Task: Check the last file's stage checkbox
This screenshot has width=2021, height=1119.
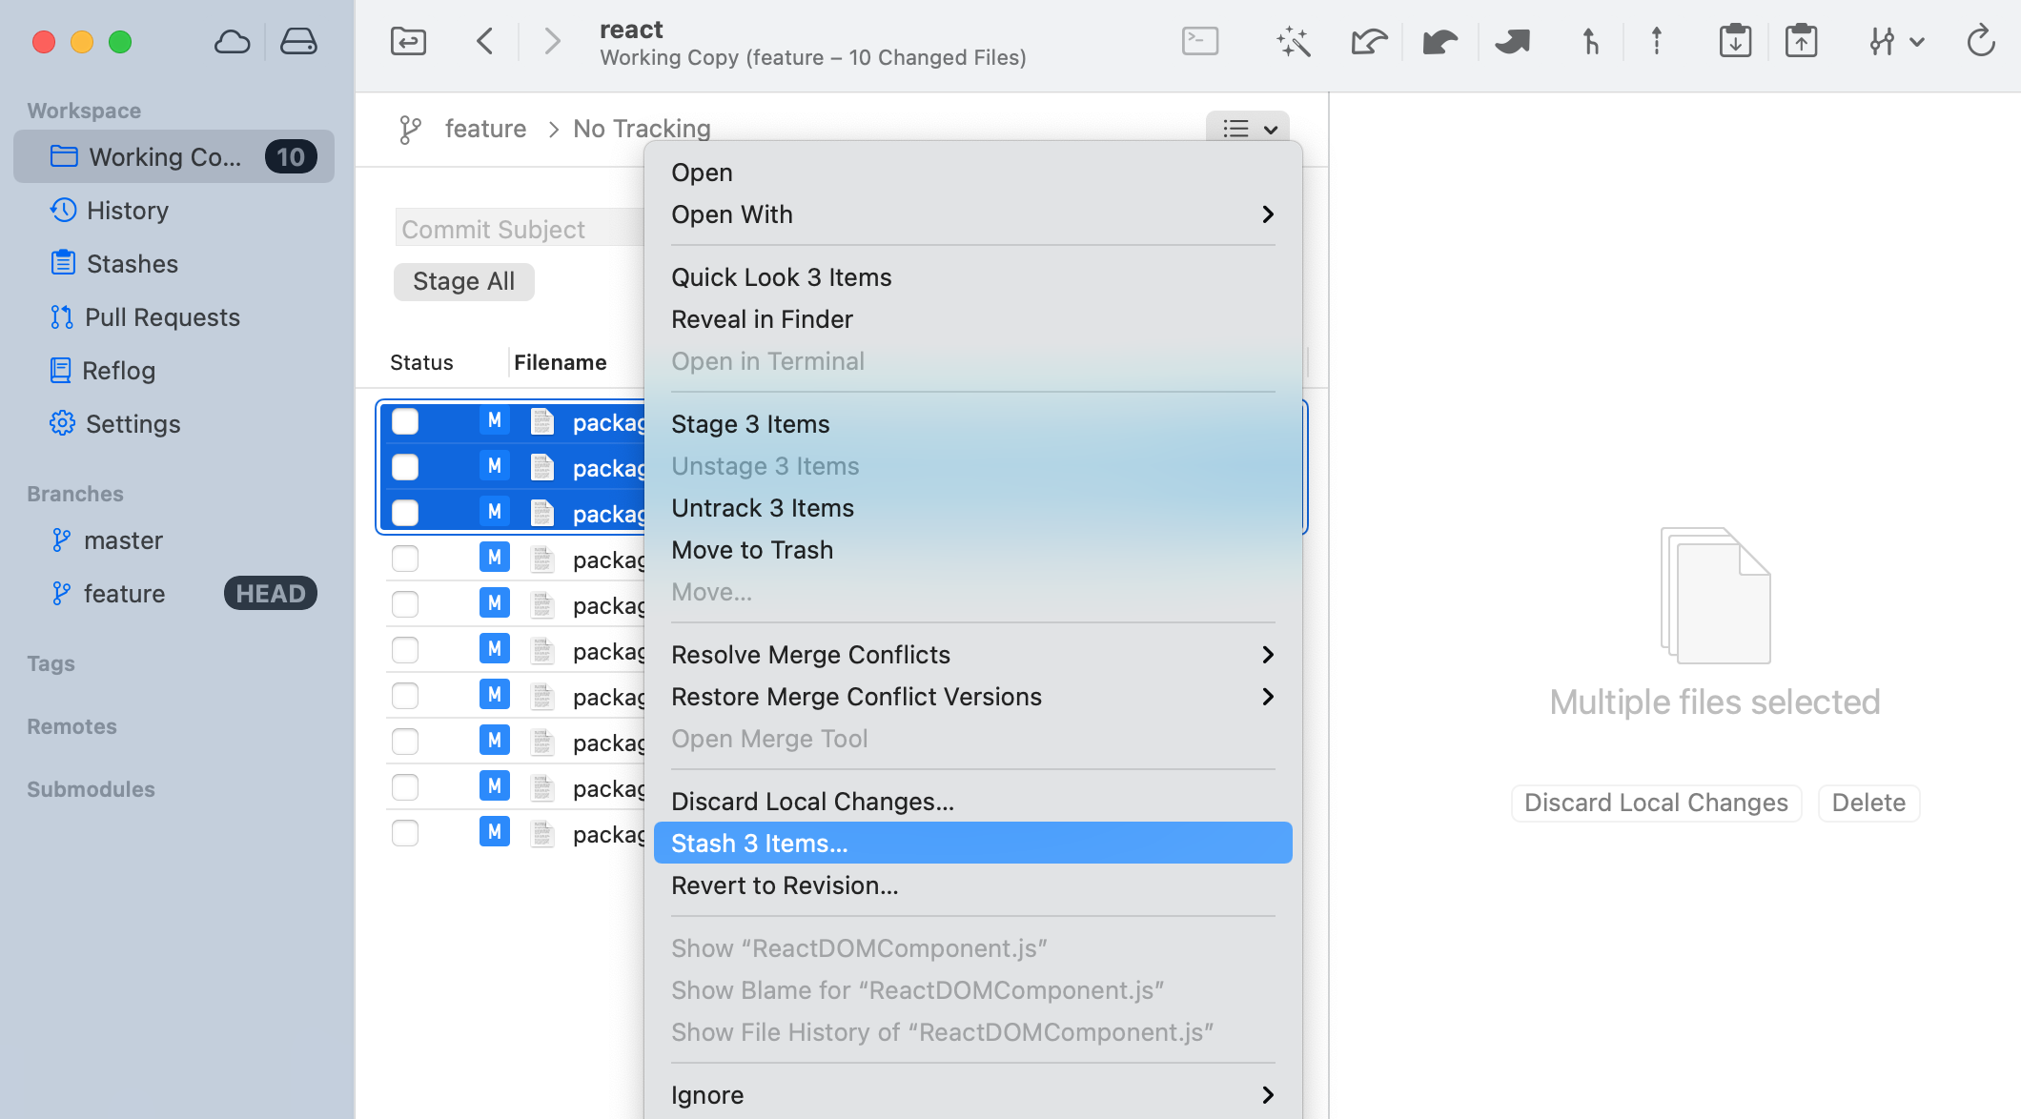Action: pos(405,833)
